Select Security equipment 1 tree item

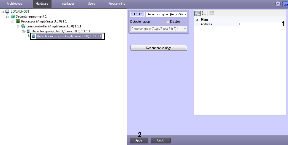click(x=31, y=16)
